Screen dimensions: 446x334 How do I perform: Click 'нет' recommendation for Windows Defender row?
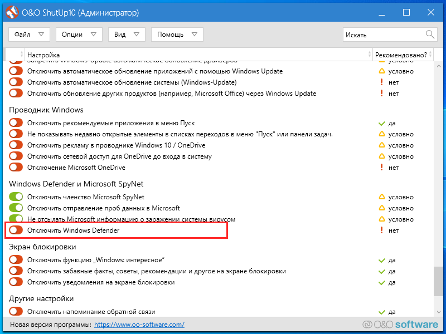point(394,230)
